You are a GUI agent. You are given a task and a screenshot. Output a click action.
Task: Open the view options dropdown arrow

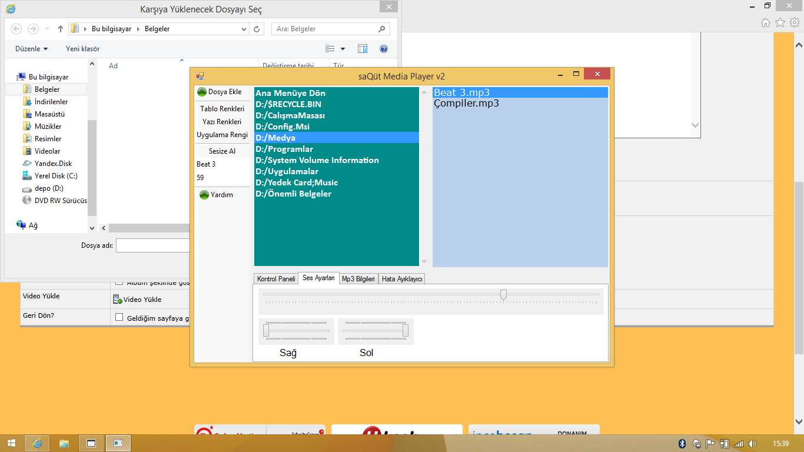tap(343, 49)
